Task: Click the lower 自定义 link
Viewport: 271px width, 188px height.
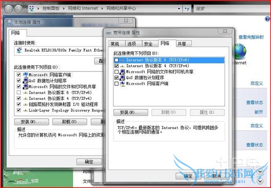Action: [257, 125]
